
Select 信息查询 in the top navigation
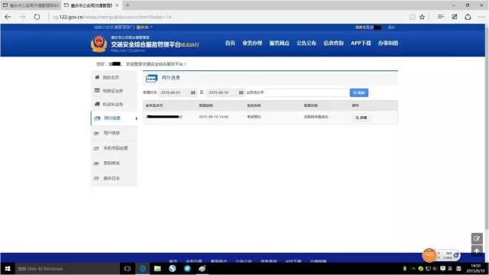coord(333,43)
